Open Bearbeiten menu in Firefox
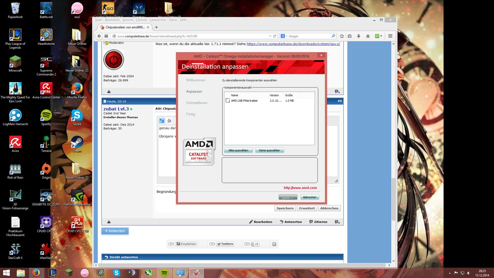This screenshot has height=278, width=494. coord(112,20)
